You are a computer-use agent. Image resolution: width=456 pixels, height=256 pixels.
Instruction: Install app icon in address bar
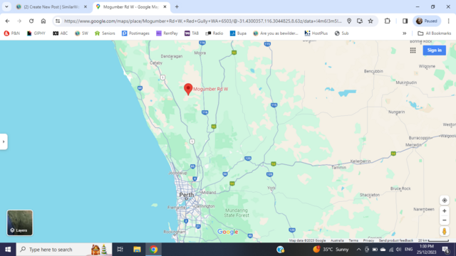[360, 21]
